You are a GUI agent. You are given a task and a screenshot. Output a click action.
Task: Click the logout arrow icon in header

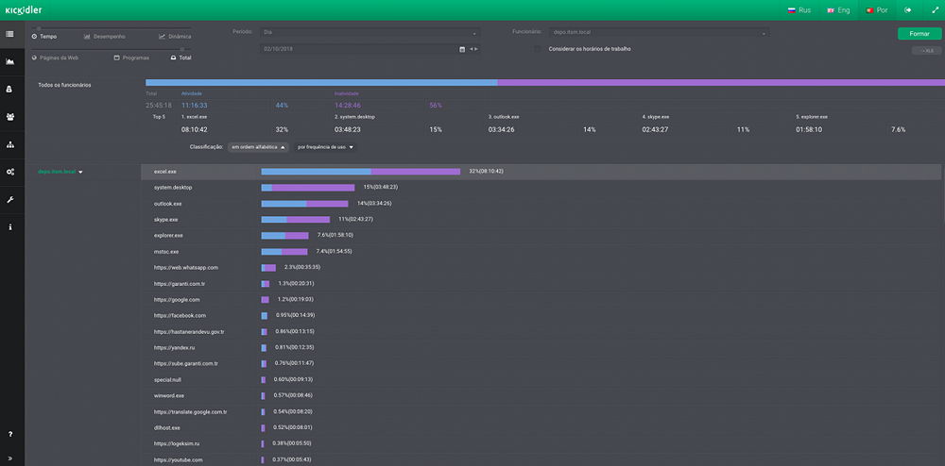[x=908, y=10]
